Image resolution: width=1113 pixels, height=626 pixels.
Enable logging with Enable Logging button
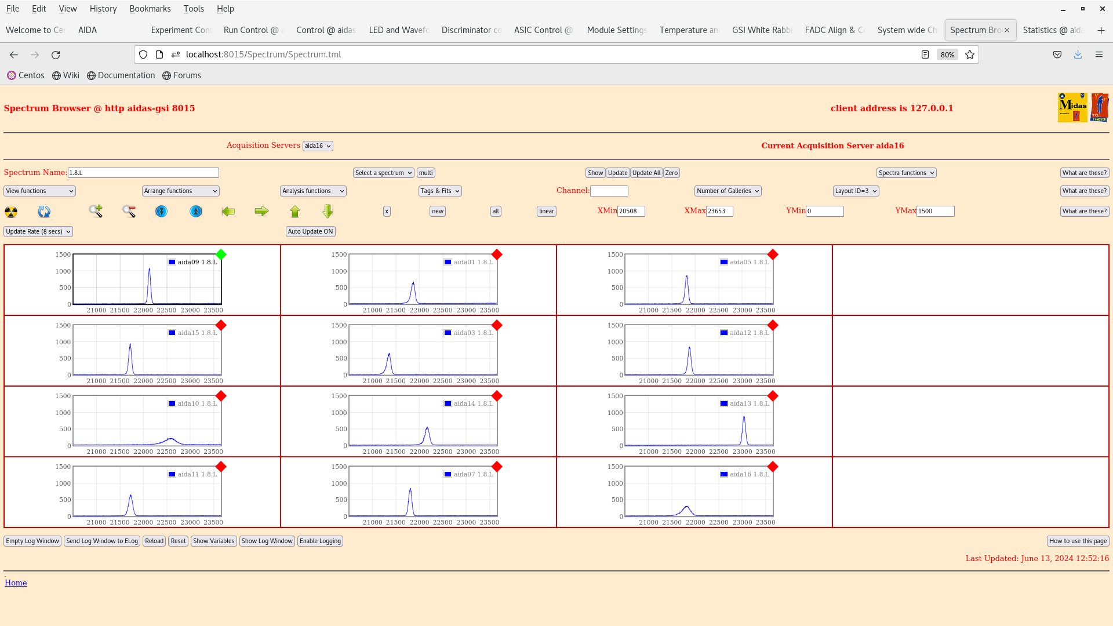click(x=321, y=541)
